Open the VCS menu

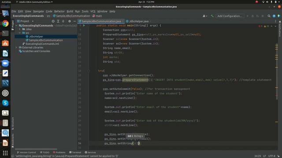(x=93, y=11)
